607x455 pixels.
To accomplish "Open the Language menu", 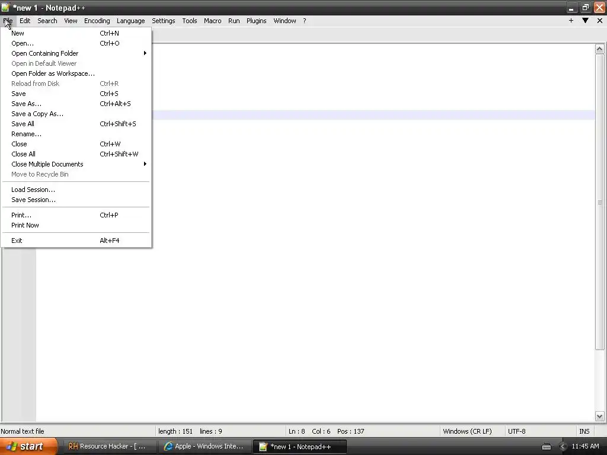I will (131, 21).
